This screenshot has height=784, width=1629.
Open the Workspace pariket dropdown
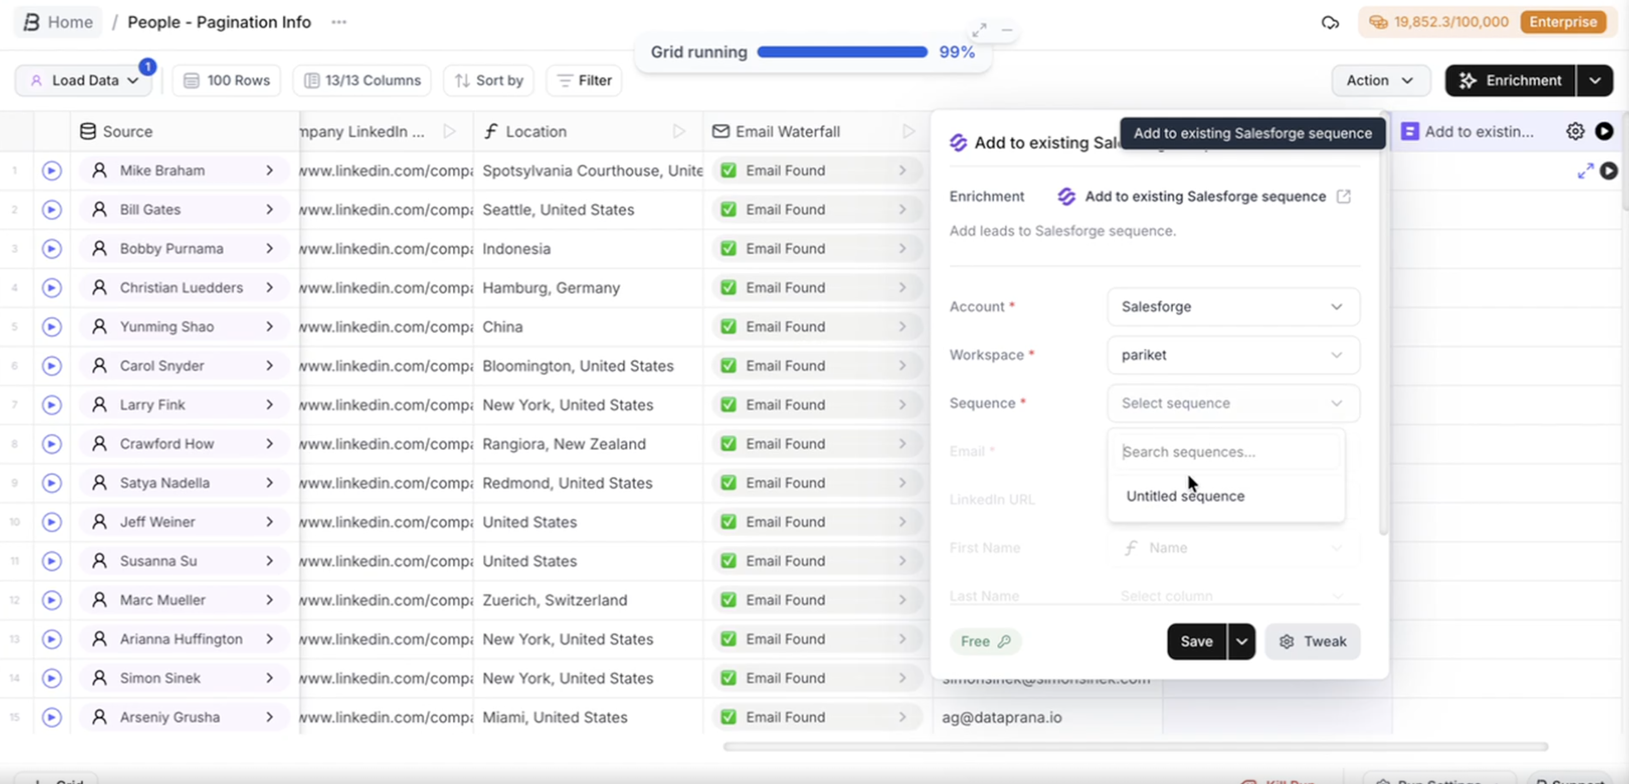1233,355
